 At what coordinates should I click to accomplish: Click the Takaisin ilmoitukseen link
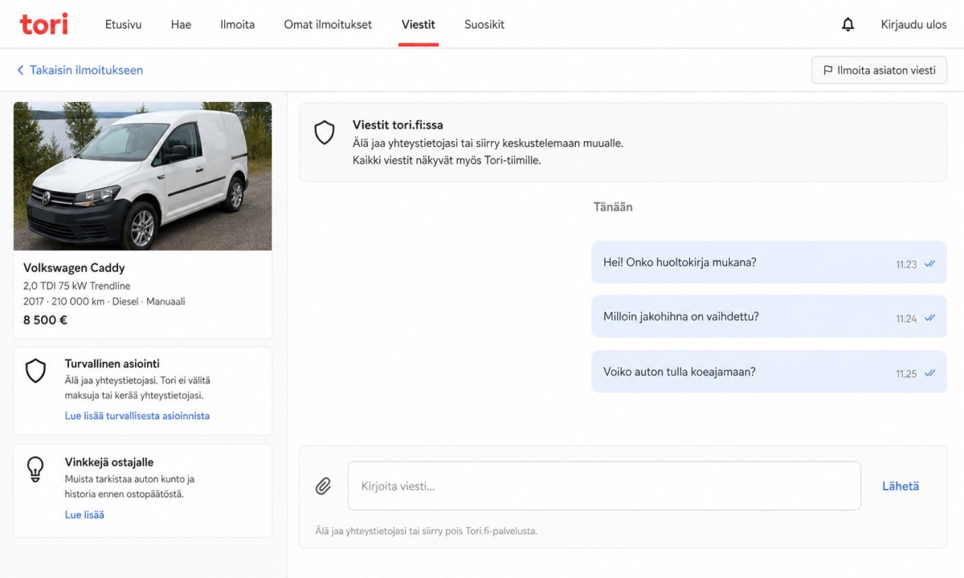[x=86, y=71]
